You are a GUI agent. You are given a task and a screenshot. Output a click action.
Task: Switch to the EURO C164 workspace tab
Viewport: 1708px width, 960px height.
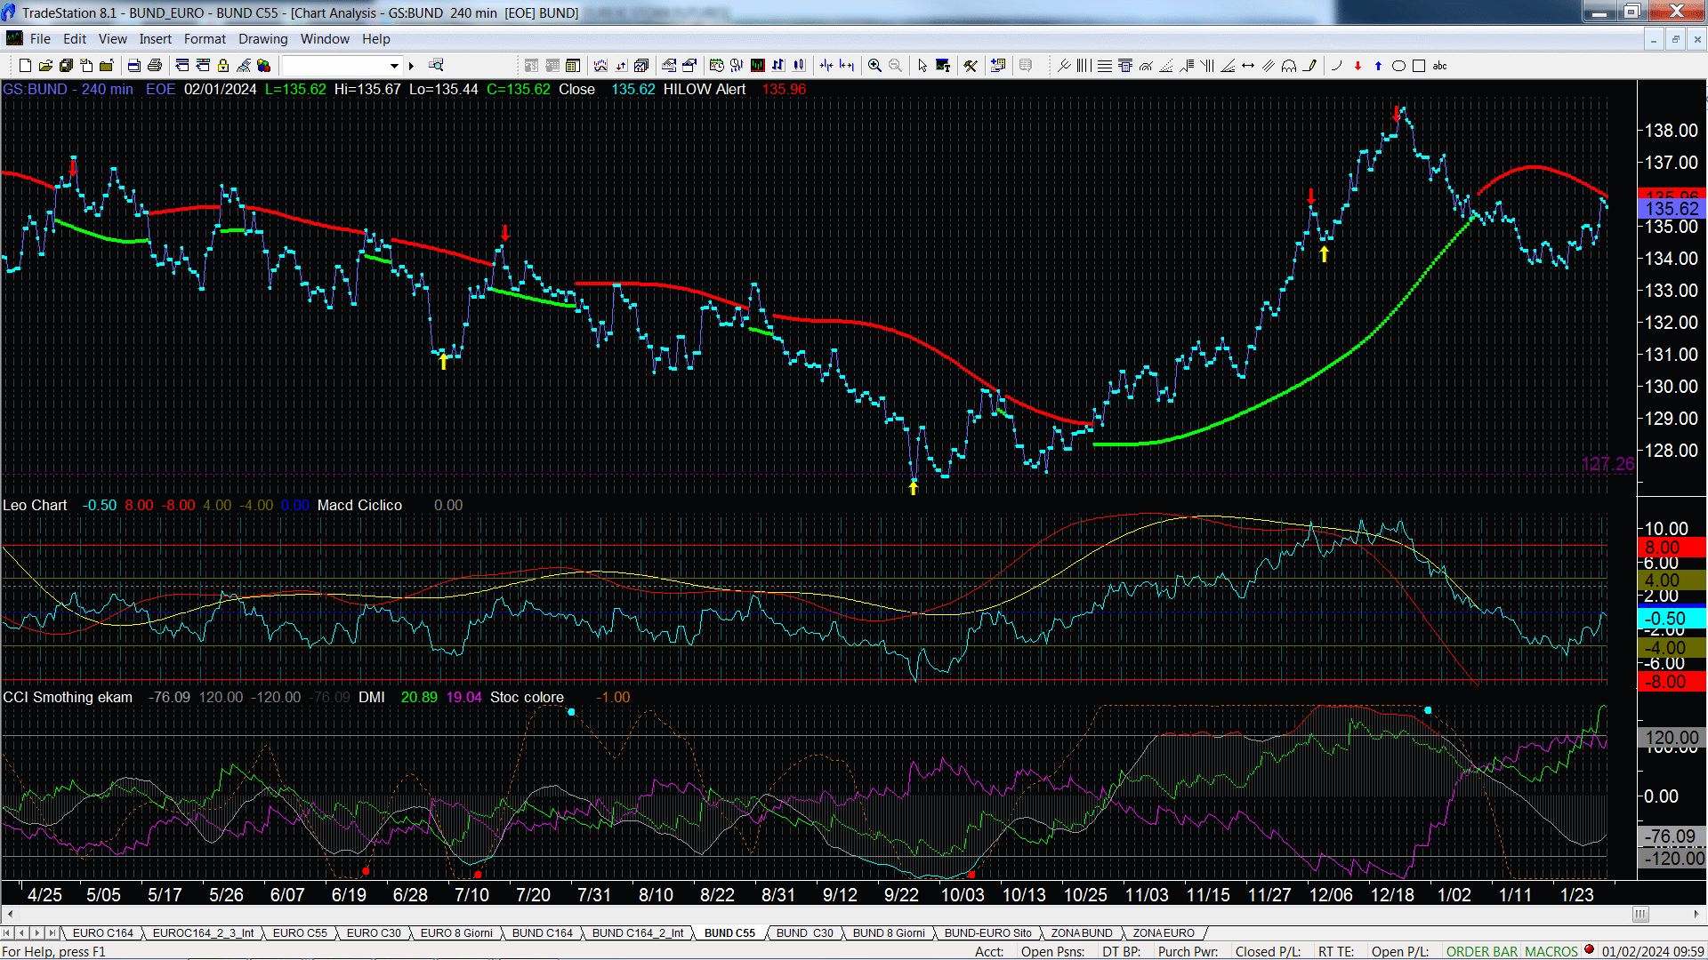tap(103, 932)
